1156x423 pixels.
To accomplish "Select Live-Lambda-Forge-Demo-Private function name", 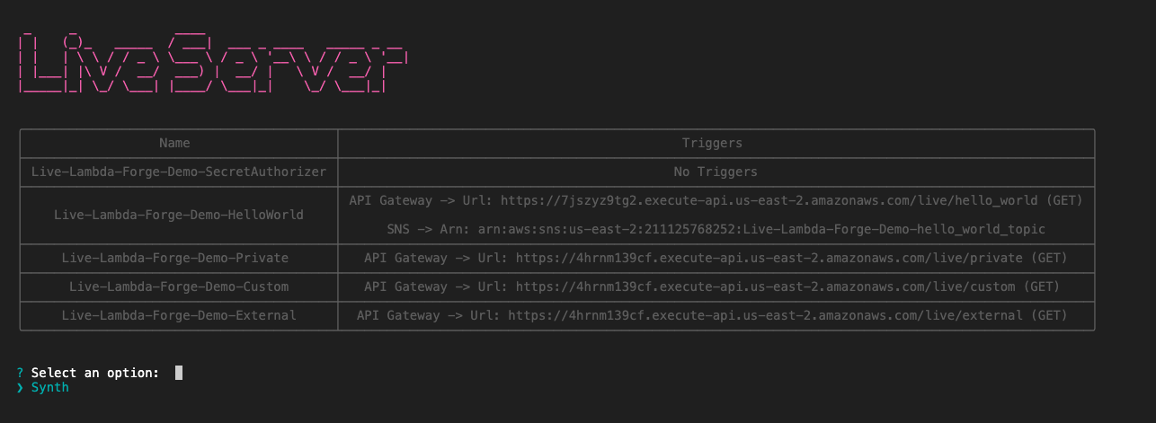I will (x=175, y=258).
